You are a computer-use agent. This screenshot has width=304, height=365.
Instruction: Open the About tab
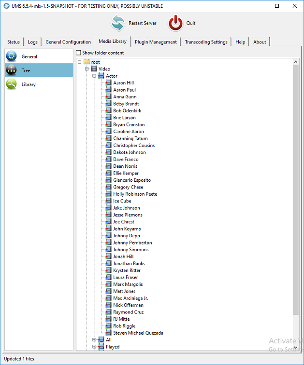point(260,42)
